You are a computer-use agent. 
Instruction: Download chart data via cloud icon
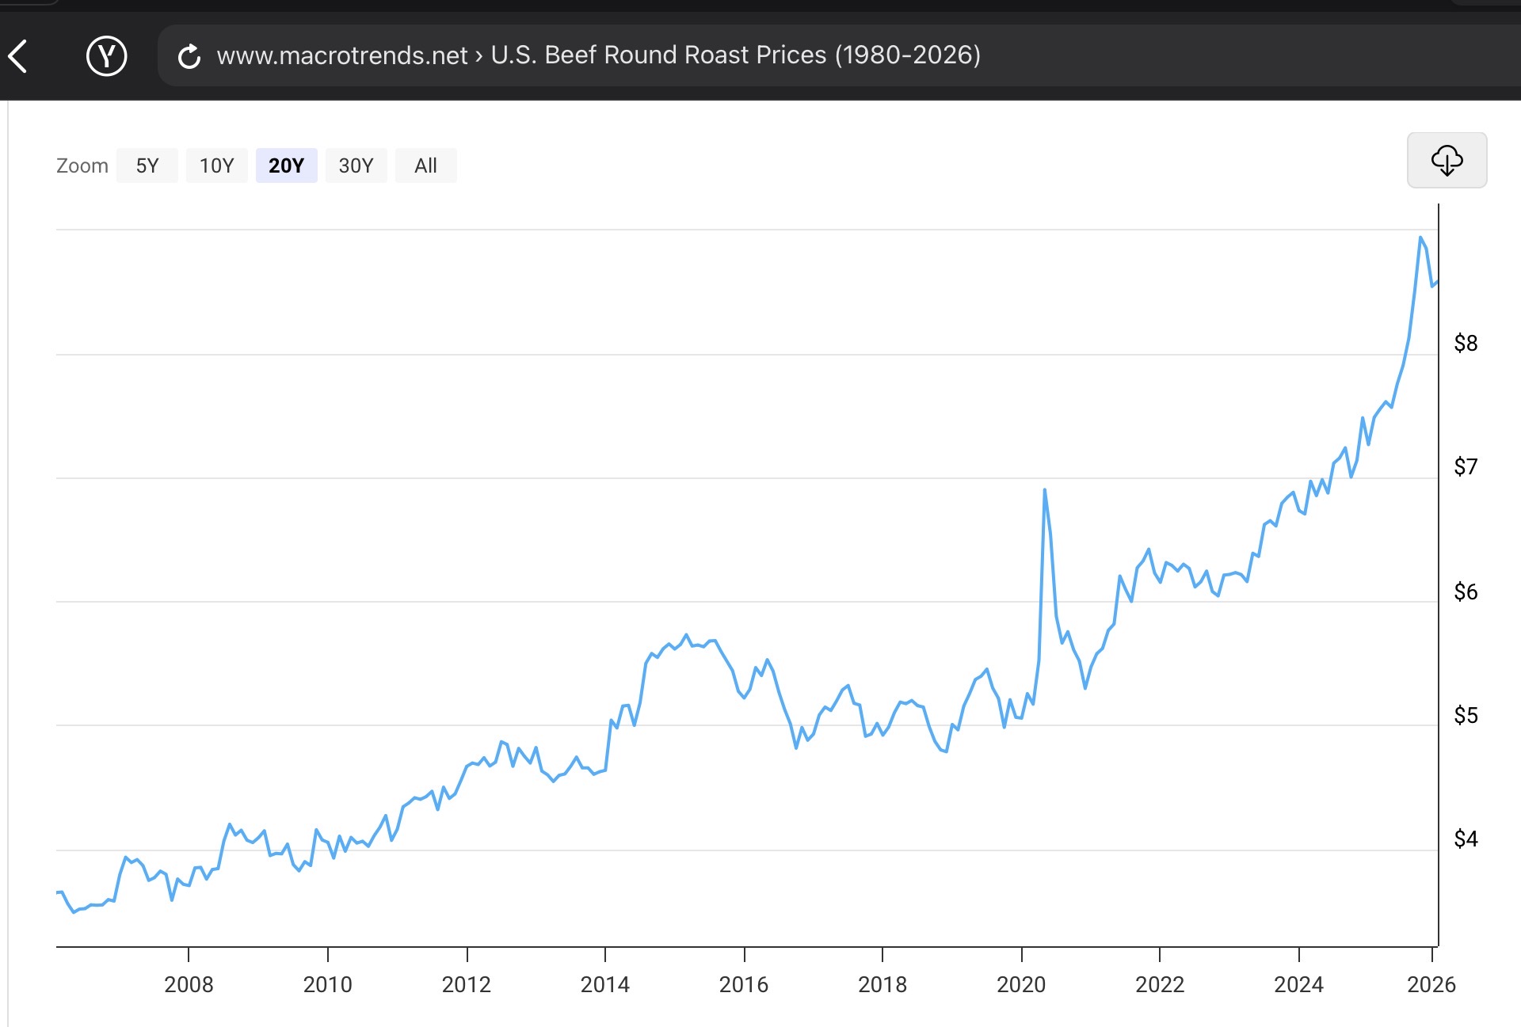pyautogui.click(x=1446, y=160)
